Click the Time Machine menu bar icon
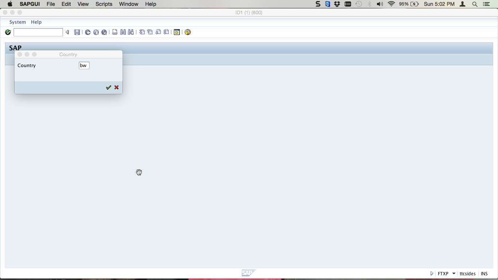Image resolution: width=498 pixels, height=280 pixels. click(x=359, y=4)
